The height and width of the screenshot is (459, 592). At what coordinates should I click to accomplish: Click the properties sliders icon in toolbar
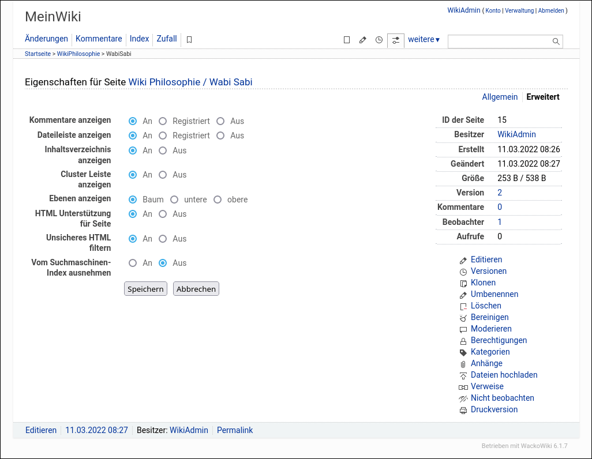coord(395,40)
